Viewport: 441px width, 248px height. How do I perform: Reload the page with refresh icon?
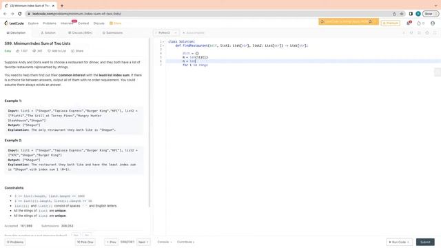pyautogui.click(x=20, y=14)
